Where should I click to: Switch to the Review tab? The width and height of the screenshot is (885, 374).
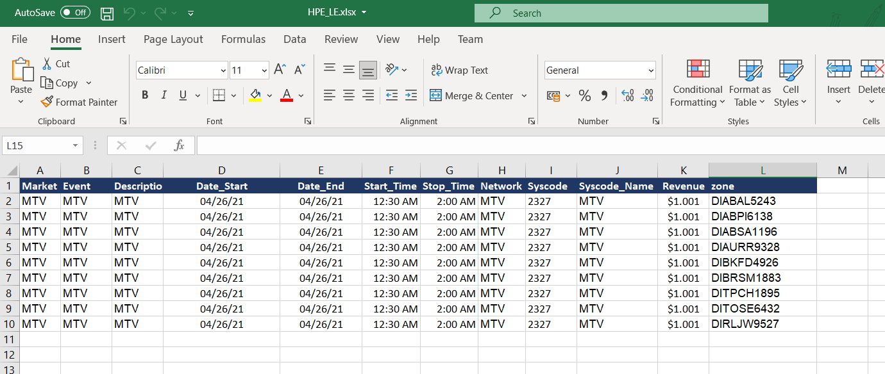coord(341,39)
